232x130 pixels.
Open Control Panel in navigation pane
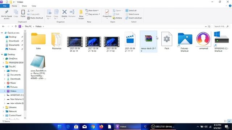tap(15, 116)
